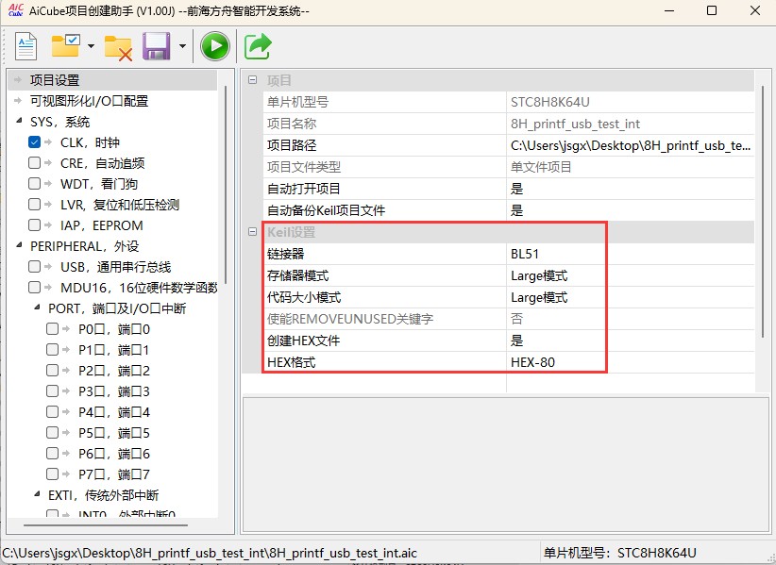776x565 pixels.
Task: Click the green export share icon
Action: tap(258, 46)
